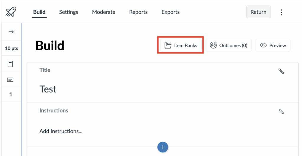Click the pencil icon beside Instructions
Viewport: 302px width, 156px height.
tap(281, 112)
